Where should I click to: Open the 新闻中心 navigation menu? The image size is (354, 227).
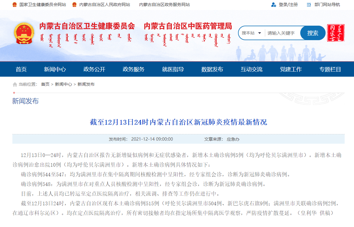point(55,69)
